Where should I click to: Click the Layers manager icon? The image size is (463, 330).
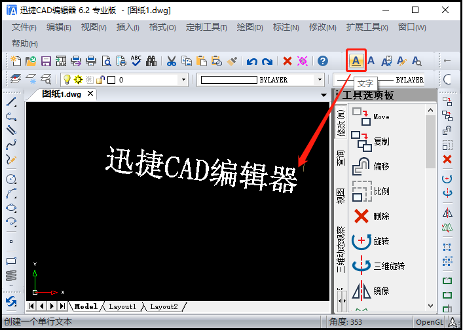tap(16, 79)
